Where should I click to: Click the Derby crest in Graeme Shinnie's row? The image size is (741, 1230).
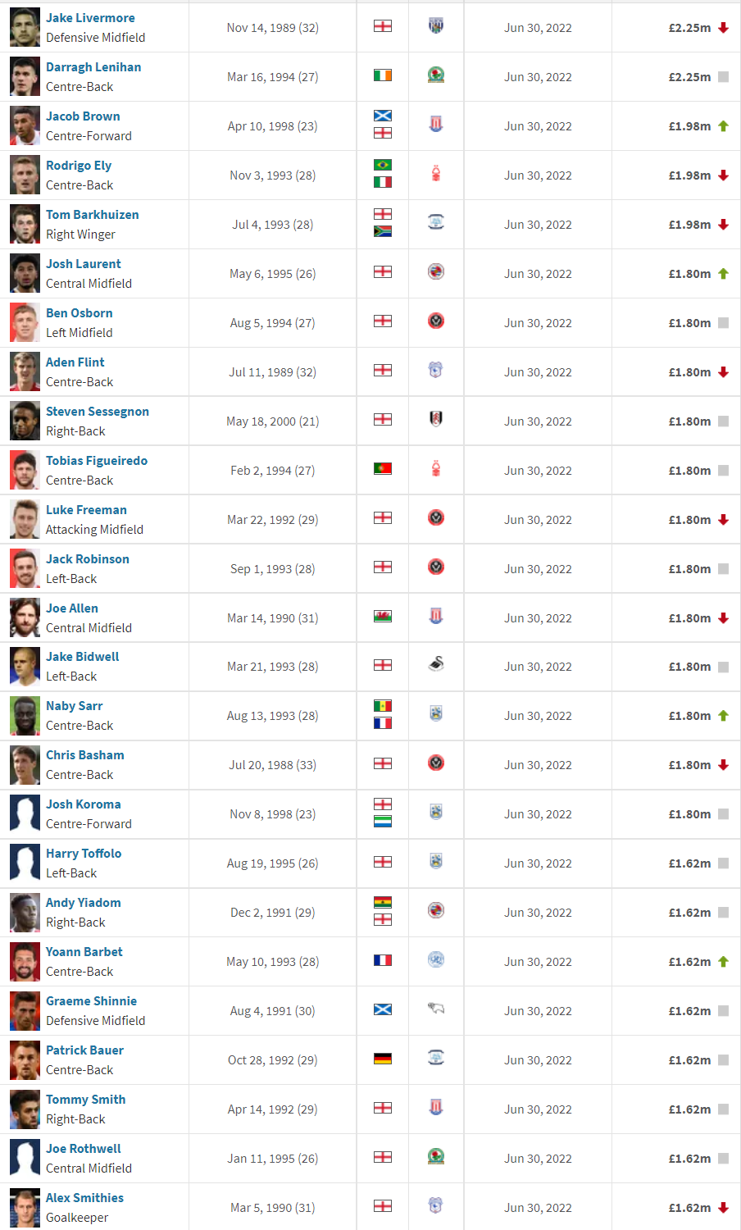click(436, 1009)
